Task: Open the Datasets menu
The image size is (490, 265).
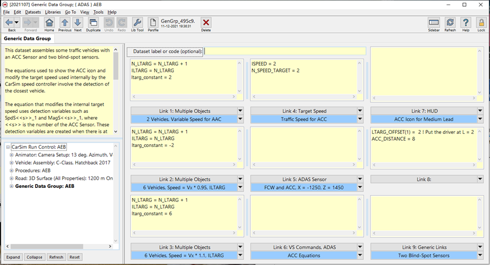Action: click(x=33, y=12)
